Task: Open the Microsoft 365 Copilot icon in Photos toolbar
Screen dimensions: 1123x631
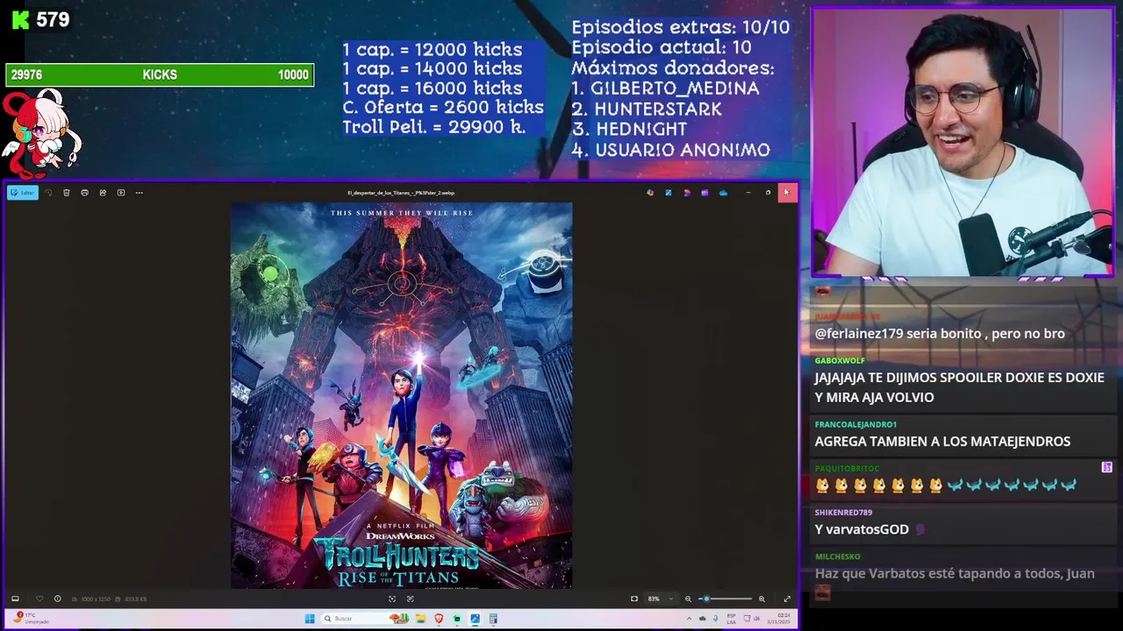Action: (x=650, y=193)
